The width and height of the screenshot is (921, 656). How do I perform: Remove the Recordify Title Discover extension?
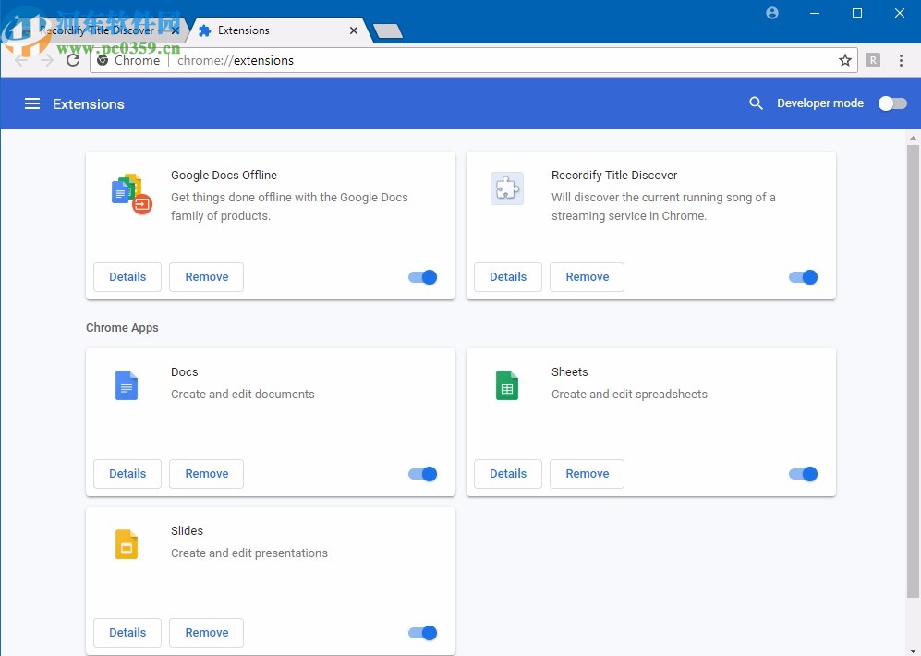point(587,277)
